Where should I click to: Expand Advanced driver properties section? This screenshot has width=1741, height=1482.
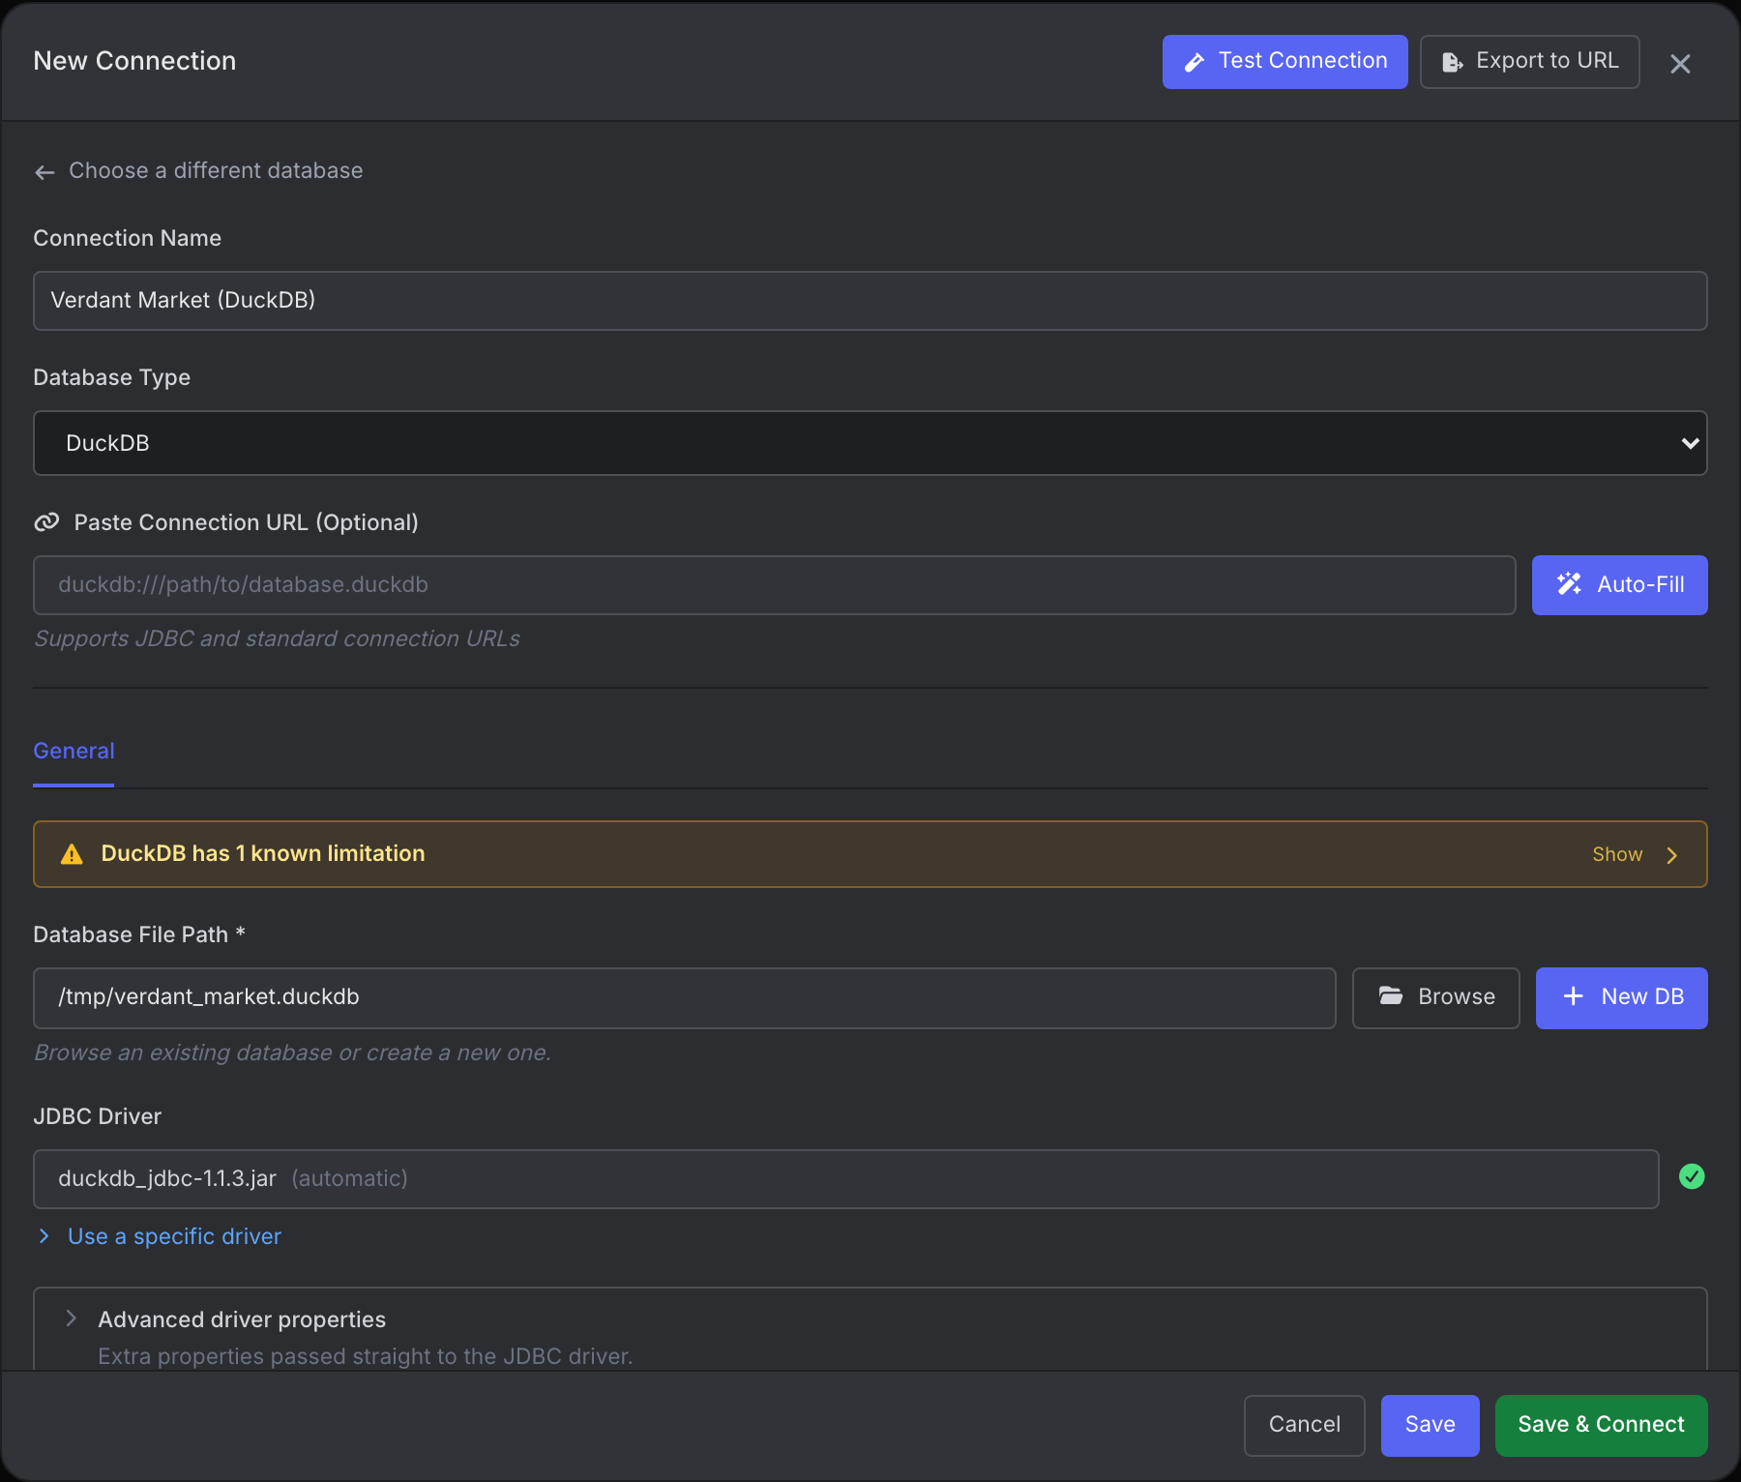242,1319
